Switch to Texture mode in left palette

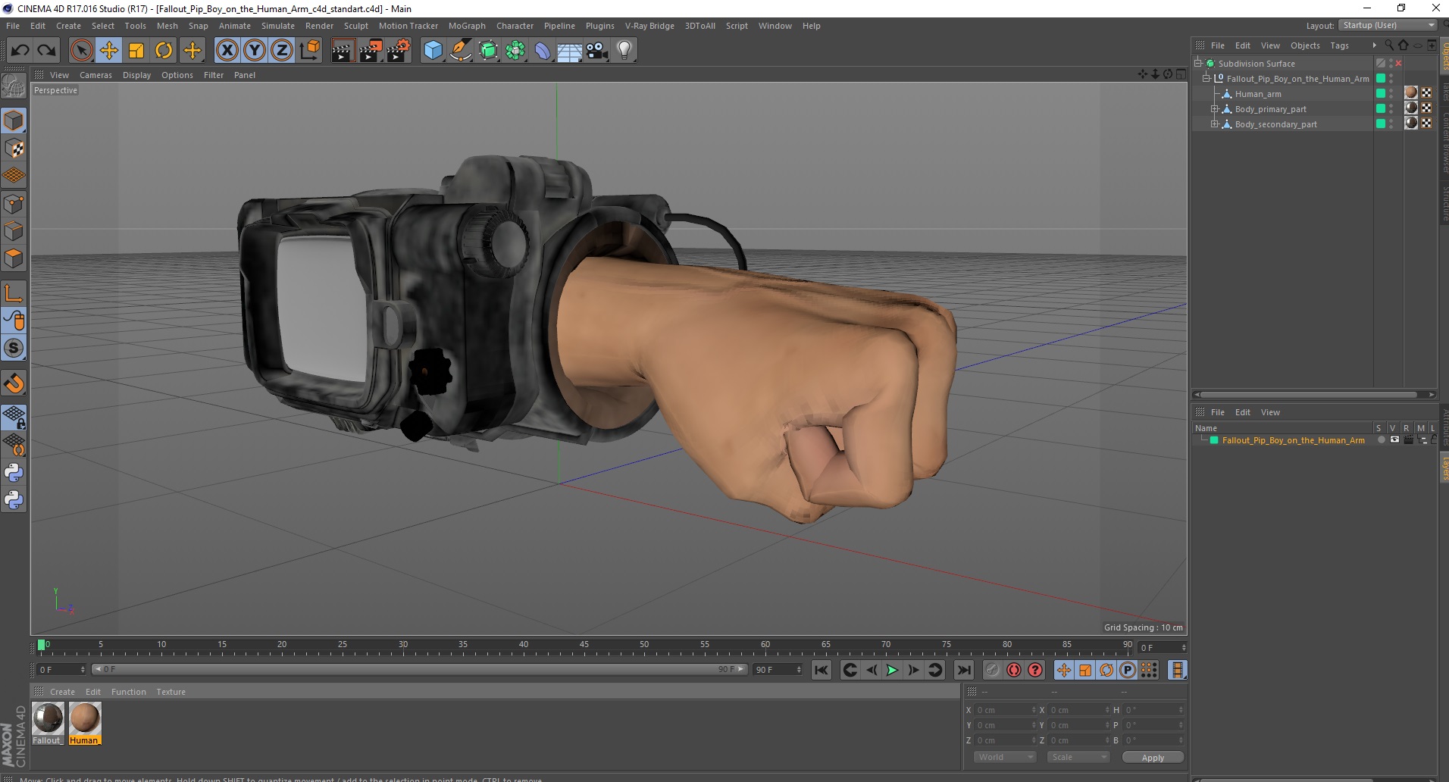coord(14,149)
